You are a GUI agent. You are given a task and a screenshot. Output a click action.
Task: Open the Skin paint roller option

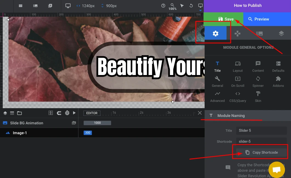coord(258,97)
